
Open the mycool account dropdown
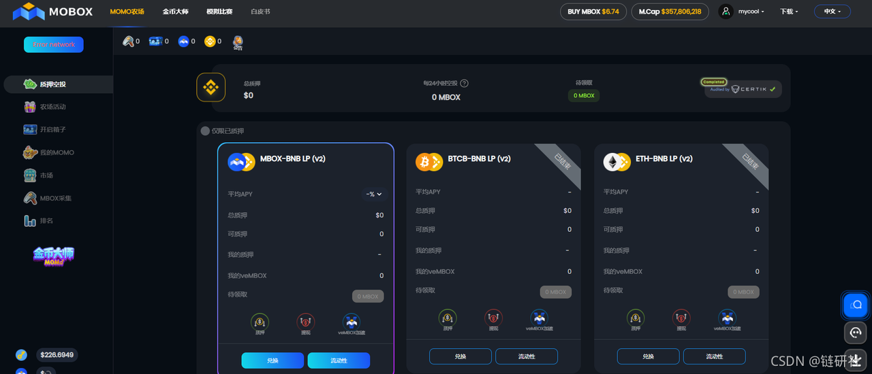[x=751, y=12]
